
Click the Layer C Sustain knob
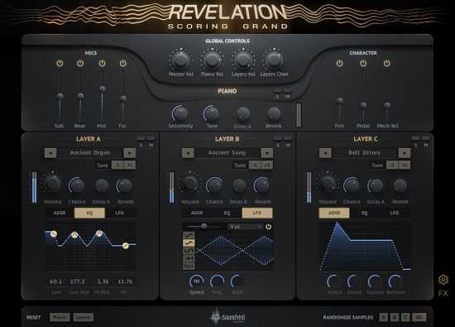coord(375,281)
